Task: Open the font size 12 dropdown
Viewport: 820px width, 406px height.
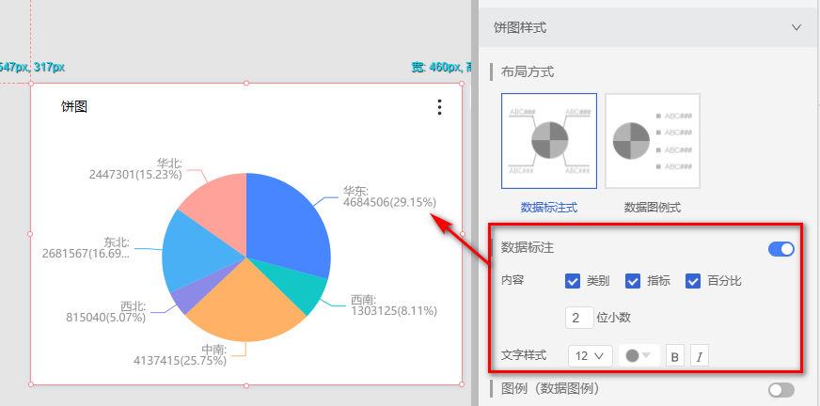Action: click(590, 356)
